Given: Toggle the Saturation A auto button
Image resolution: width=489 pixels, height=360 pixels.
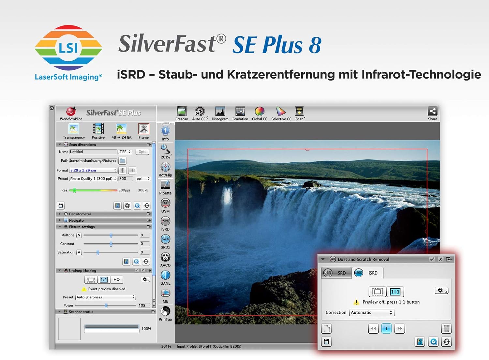Looking at the screenshot, I should point(79,252).
